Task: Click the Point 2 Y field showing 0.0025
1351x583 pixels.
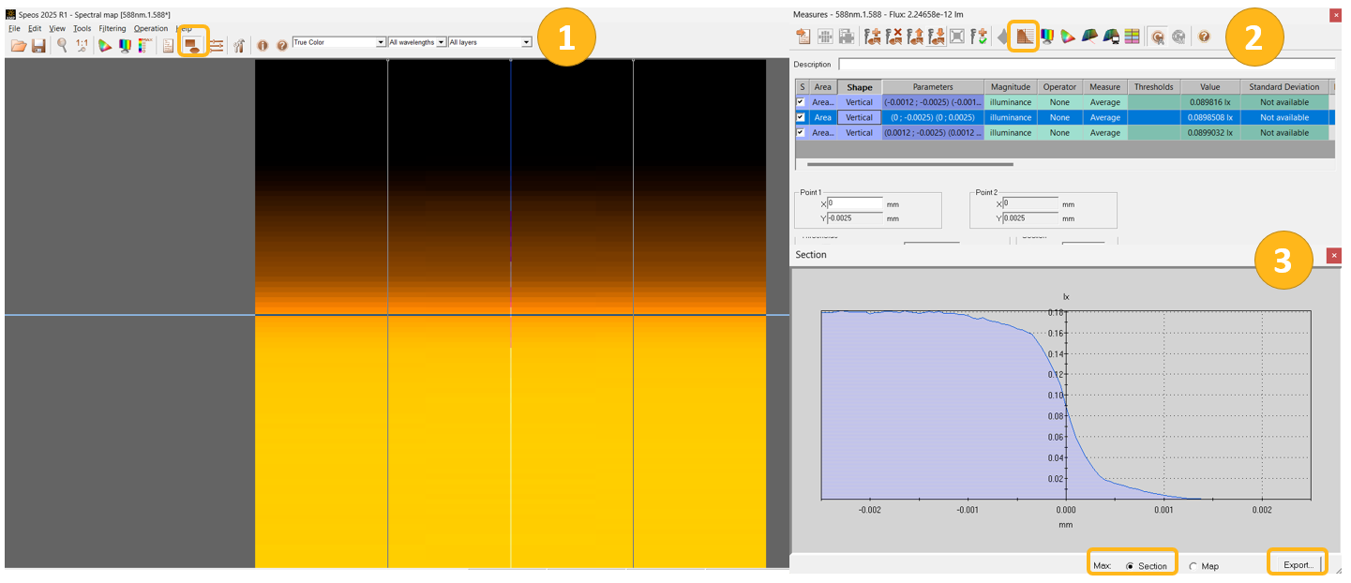Action: (x=1029, y=217)
